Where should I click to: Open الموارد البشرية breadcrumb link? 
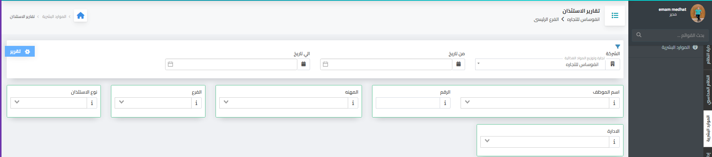54,16
